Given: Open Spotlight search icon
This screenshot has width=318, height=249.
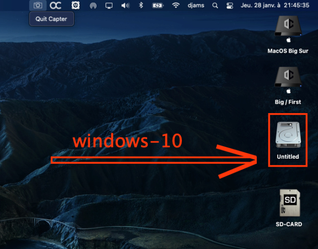Looking at the screenshot, I should [x=215, y=5].
